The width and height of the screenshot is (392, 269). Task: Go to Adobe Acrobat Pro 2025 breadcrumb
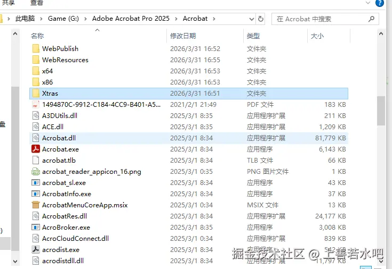[x=131, y=19]
